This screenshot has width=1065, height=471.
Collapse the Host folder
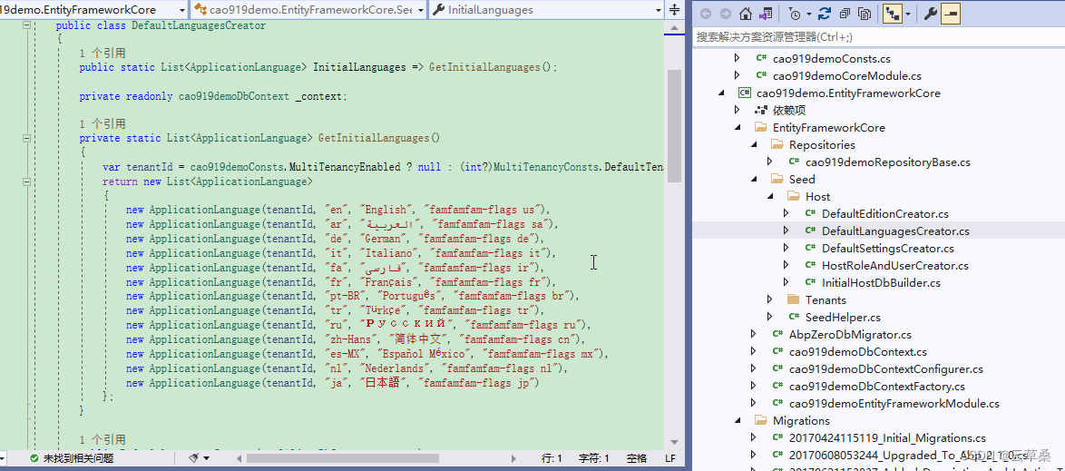pos(769,196)
